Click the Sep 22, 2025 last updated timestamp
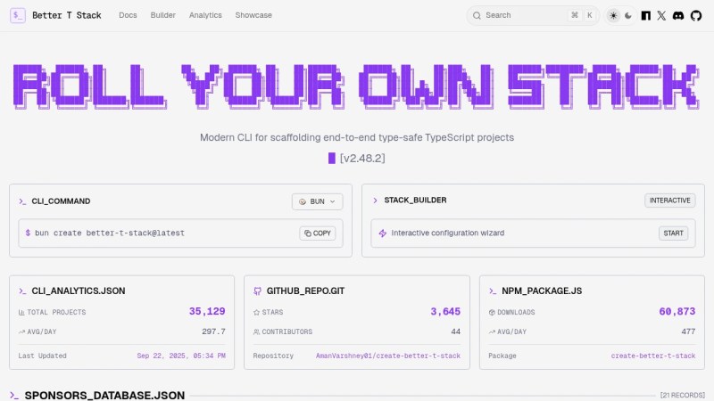Screen dimensions: 714x401 point(181,356)
